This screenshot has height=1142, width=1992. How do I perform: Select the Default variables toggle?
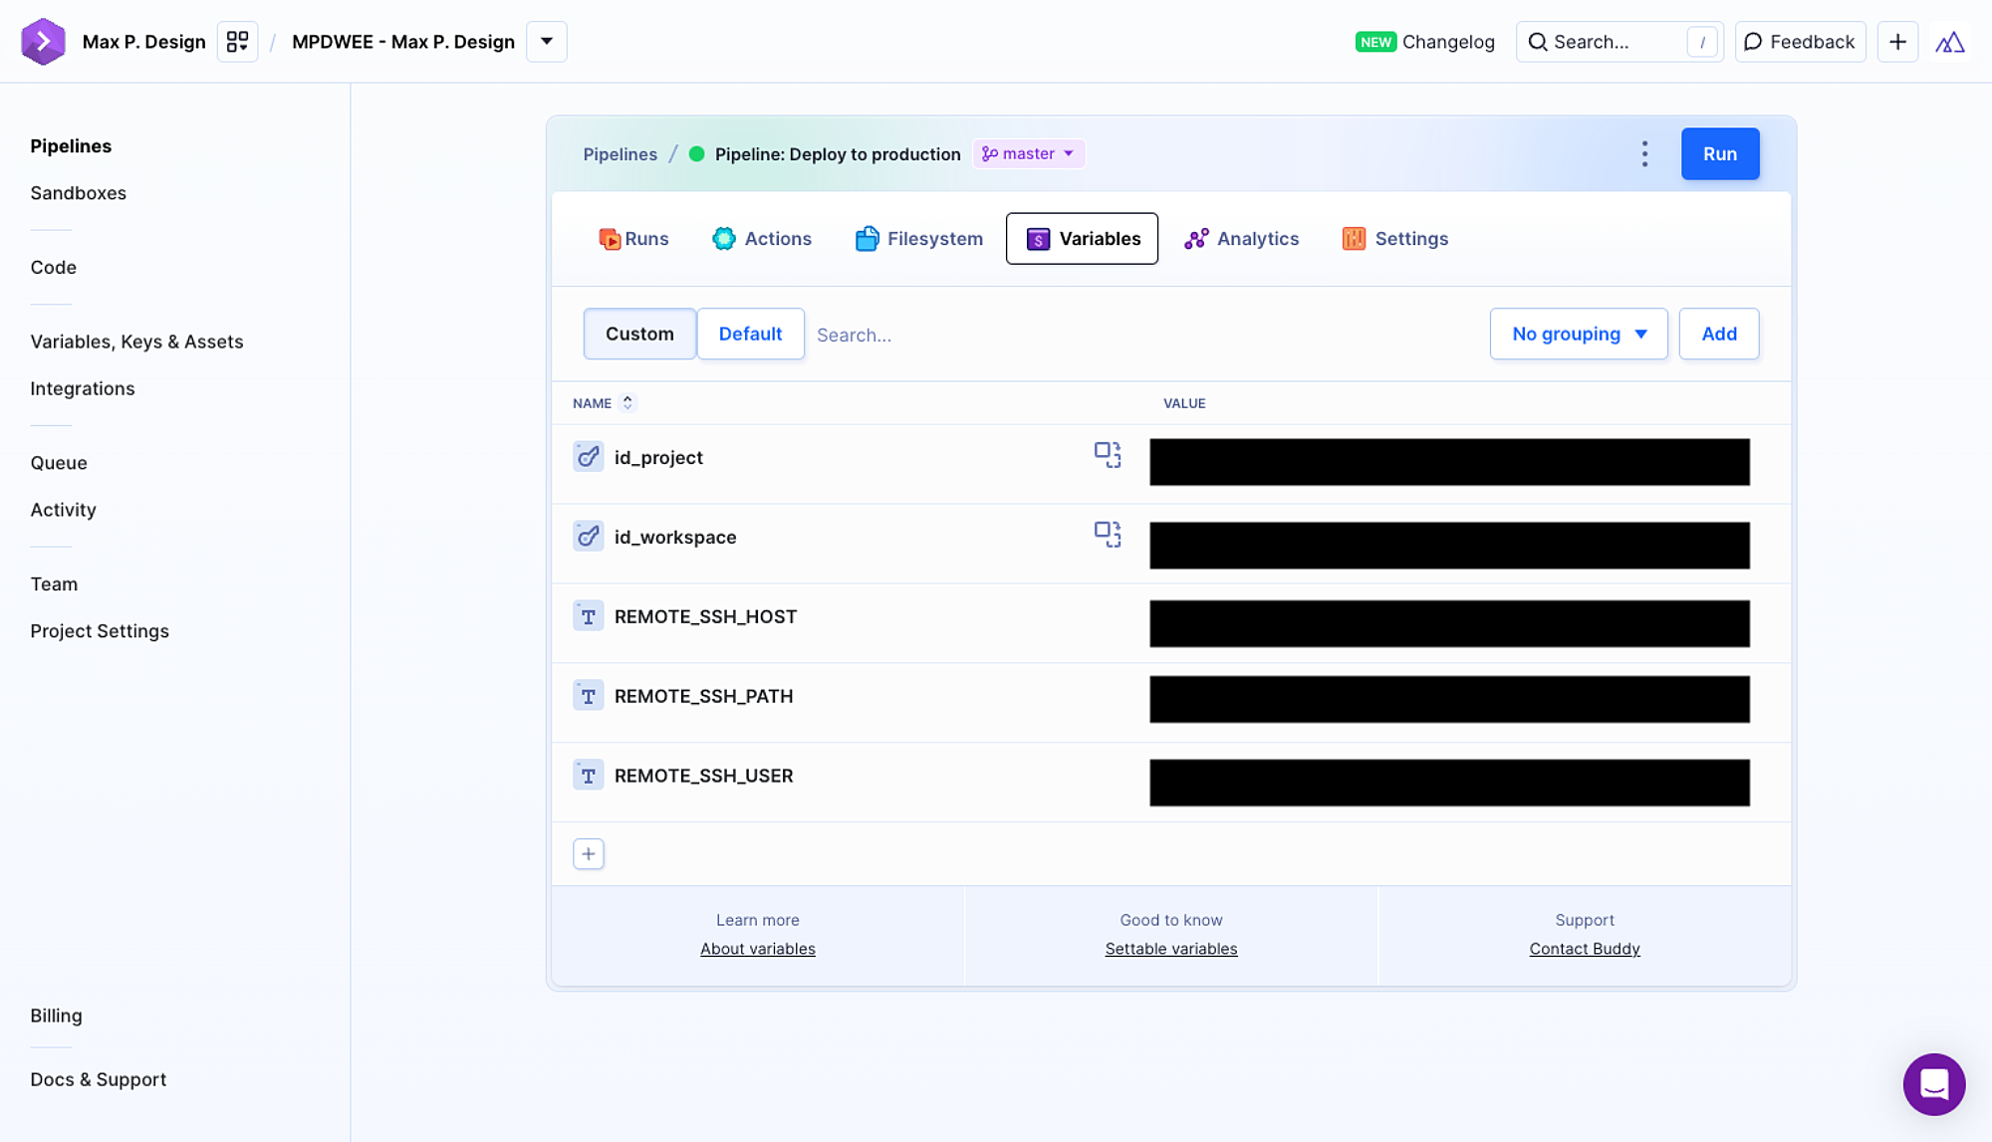[750, 334]
